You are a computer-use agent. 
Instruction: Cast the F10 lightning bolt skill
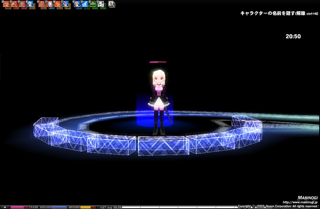coord(85,4)
